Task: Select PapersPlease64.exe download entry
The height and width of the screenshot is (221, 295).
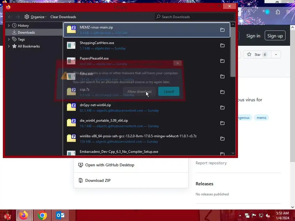Action: [x=147, y=61]
